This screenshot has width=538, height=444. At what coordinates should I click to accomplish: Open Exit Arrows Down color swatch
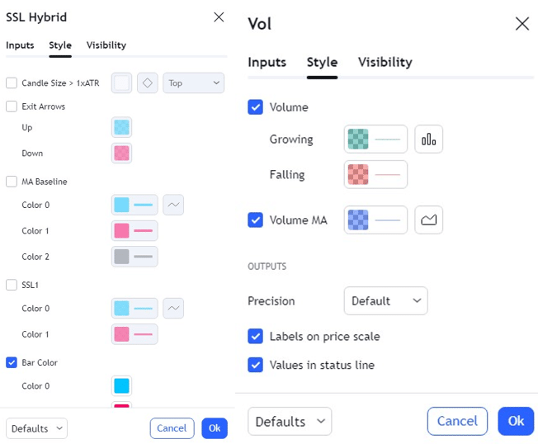pyautogui.click(x=121, y=153)
